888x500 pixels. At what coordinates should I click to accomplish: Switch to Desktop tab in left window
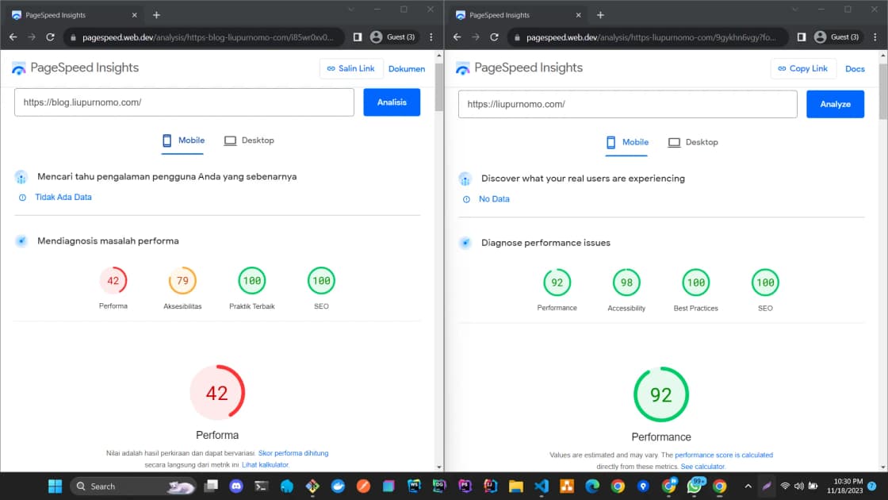click(x=249, y=140)
